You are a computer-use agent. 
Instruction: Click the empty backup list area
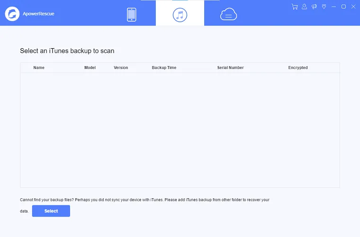pos(180,130)
